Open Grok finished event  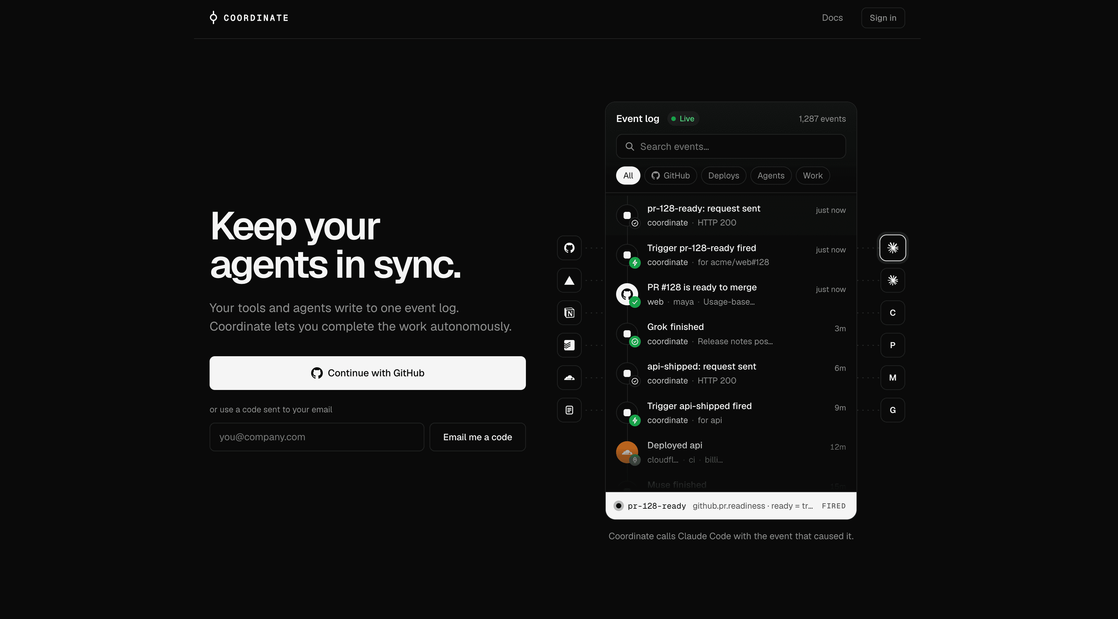pyautogui.click(x=731, y=334)
